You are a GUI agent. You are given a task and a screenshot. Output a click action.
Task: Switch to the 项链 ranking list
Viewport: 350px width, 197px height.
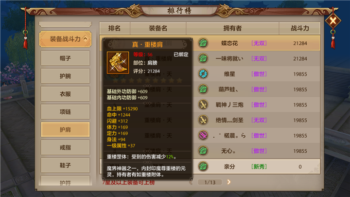point(65,112)
